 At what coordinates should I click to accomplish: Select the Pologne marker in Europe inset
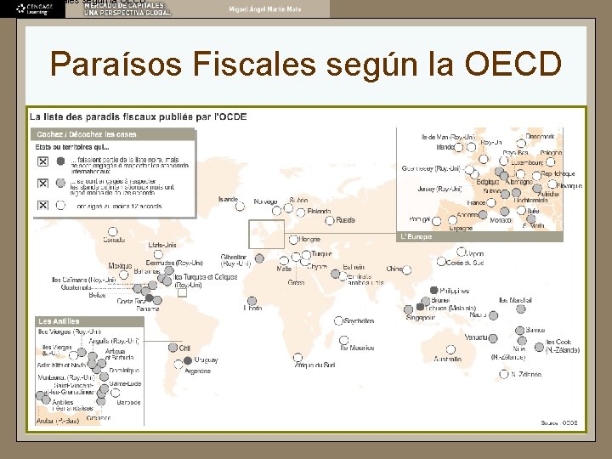point(550,161)
